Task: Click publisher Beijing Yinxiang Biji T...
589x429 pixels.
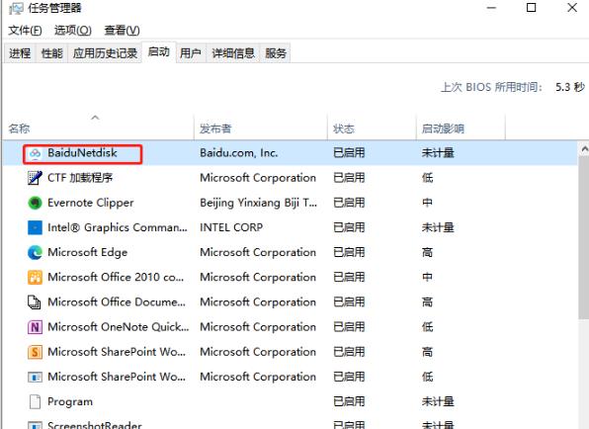Action: coord(259,203)
